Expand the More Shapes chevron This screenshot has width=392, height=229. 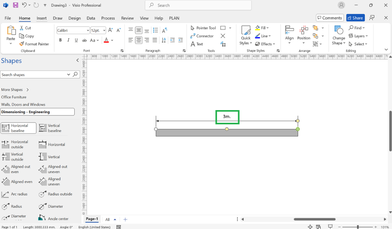click(x=28, y=90)
